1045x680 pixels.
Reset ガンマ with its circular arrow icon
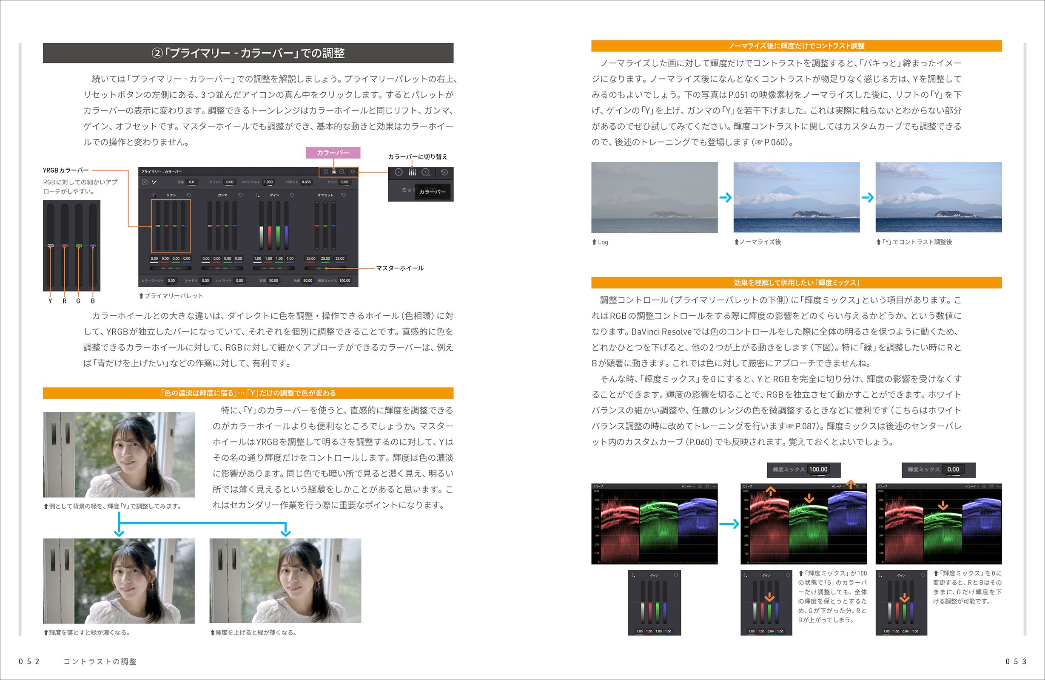(240, 195)
